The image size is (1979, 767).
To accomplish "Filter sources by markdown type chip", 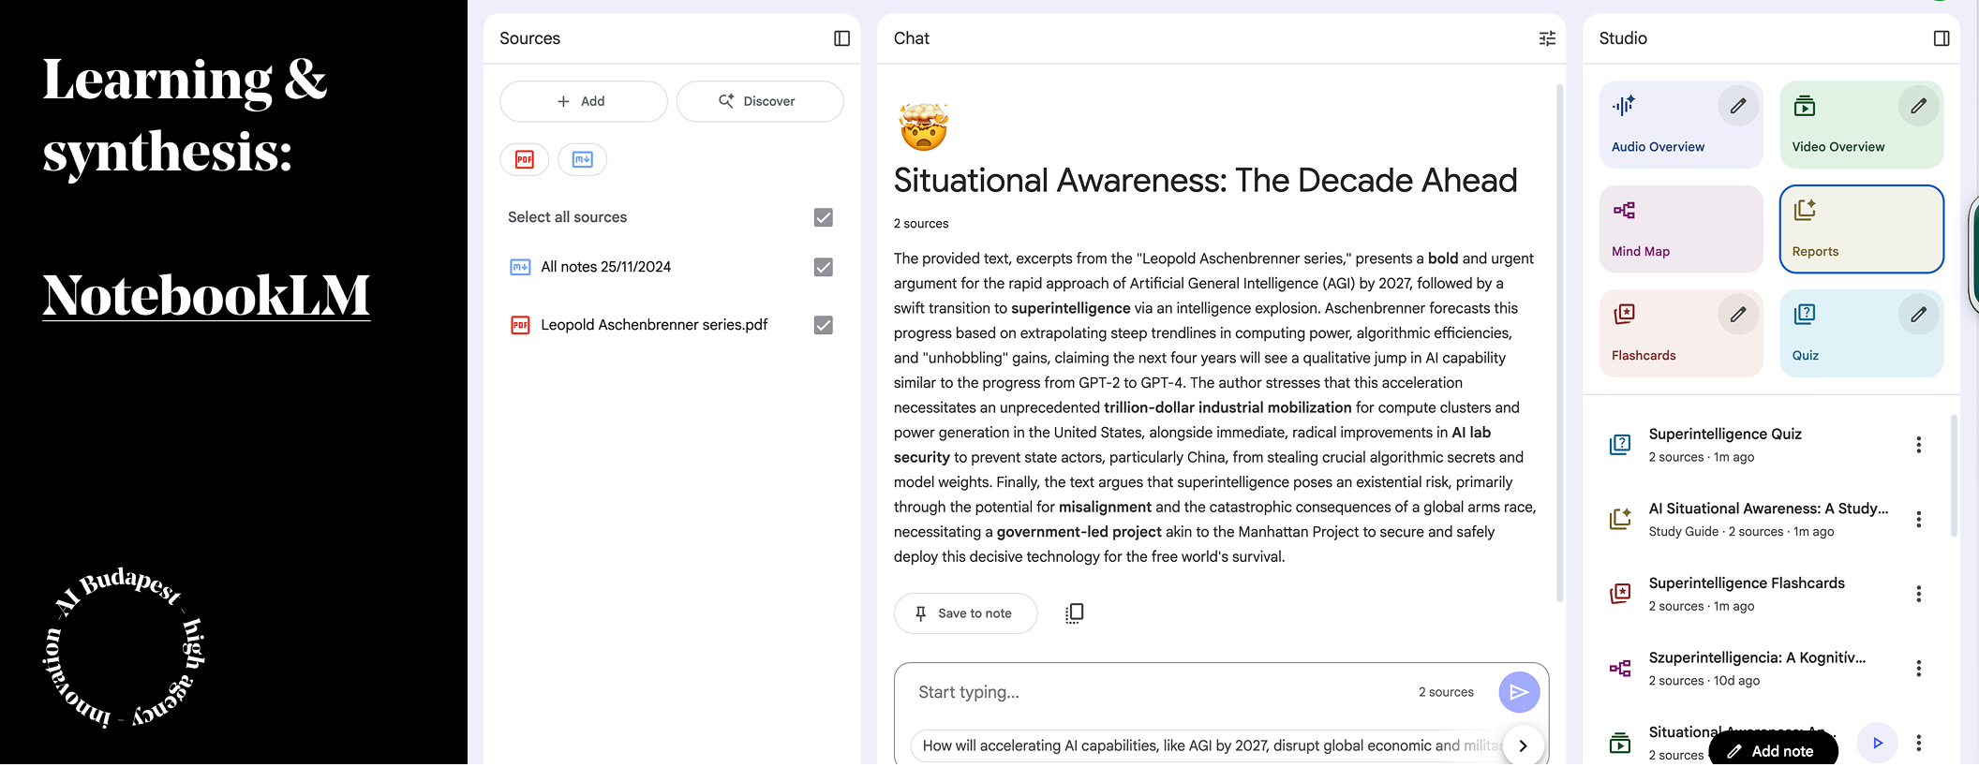I will (583, 159).
